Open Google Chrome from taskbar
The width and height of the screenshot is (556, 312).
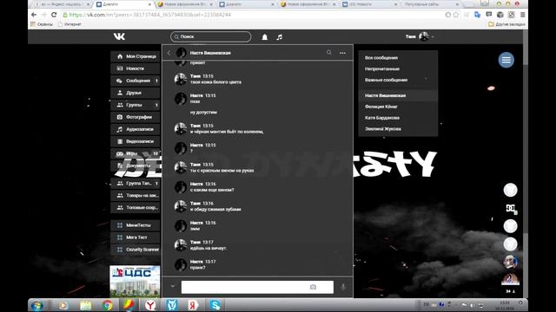click(x=107, y=305)
